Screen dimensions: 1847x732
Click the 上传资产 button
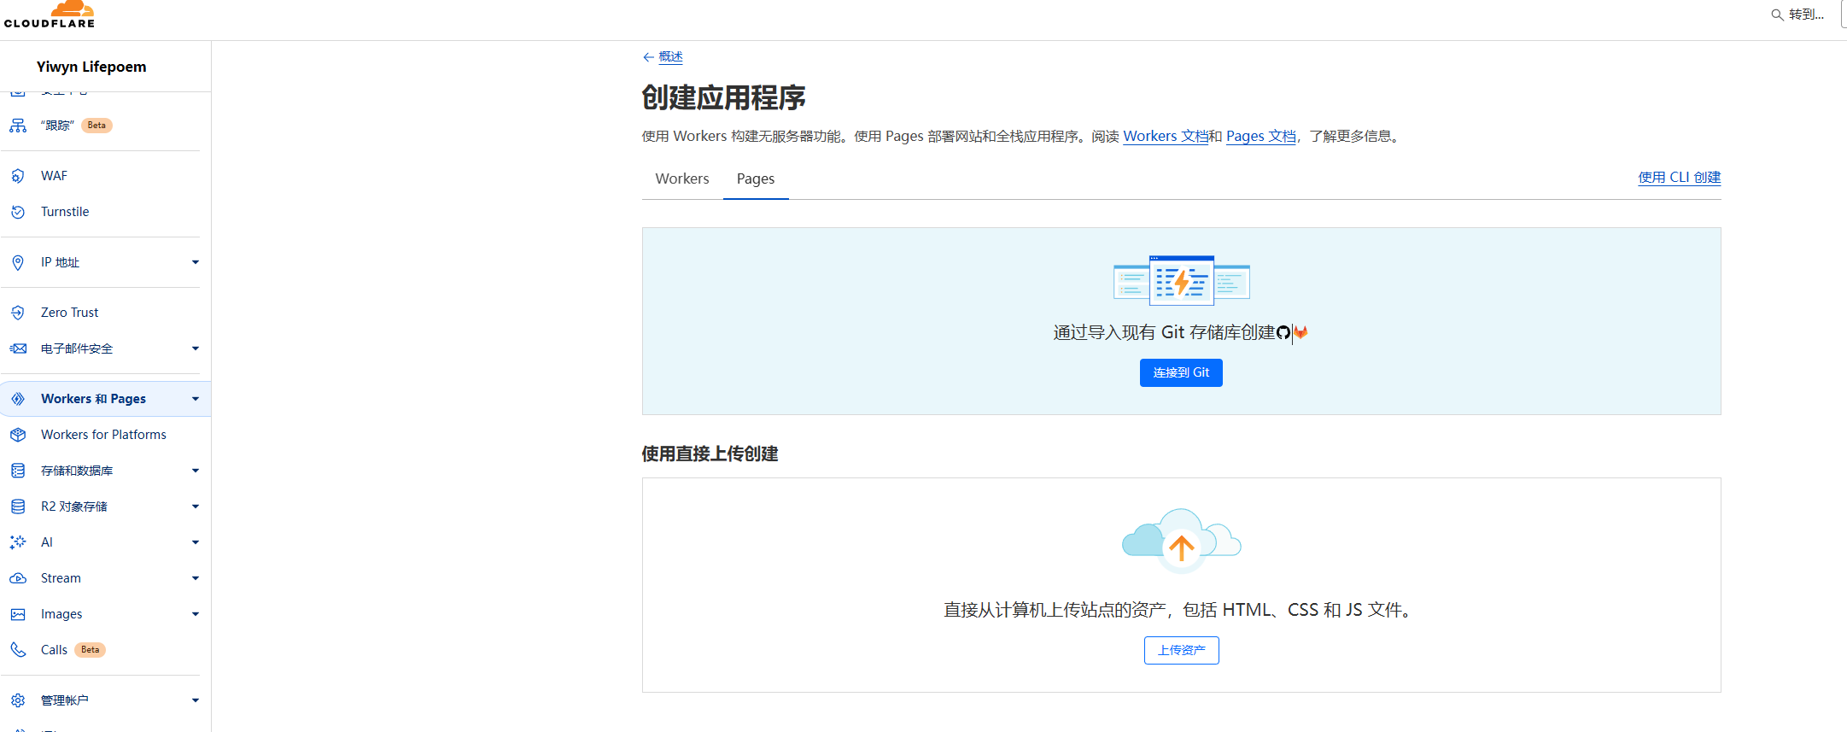coord(1181,650)
